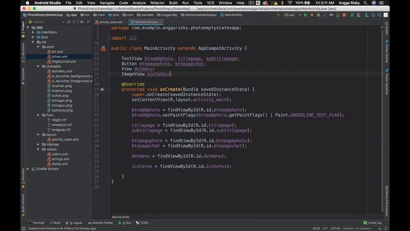Run the app with the green play icon
This screenshot has width=410, height=231.
click(306, 15)
